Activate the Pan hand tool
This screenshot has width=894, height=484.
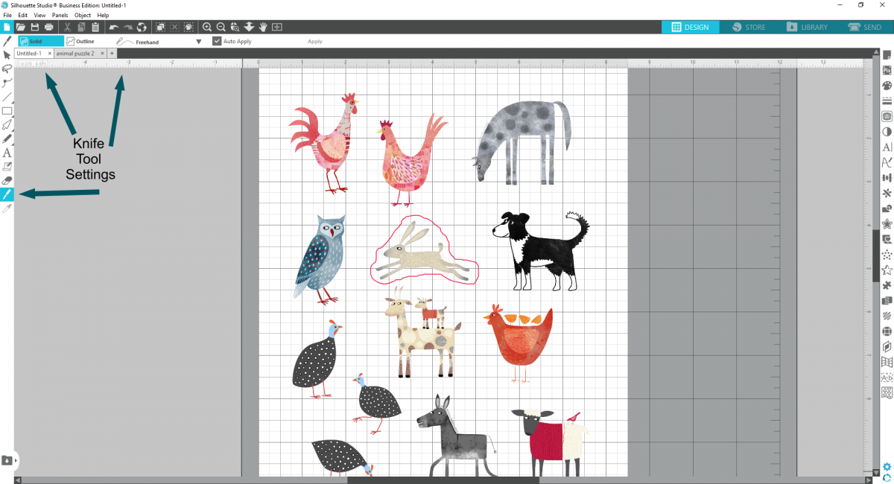[263, 27]
